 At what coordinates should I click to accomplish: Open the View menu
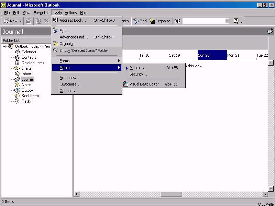(x=26, y=13)
